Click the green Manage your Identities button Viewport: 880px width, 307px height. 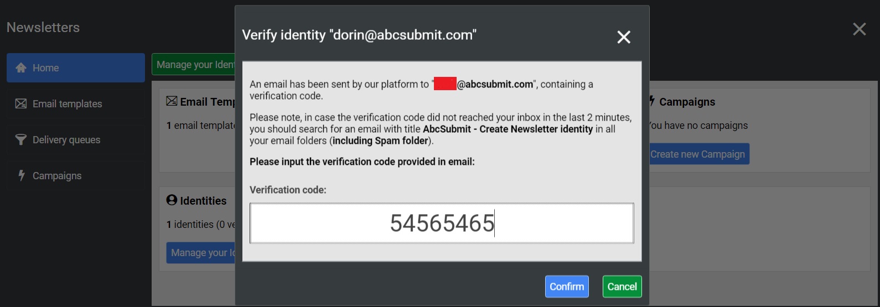[x=194, y=65]
